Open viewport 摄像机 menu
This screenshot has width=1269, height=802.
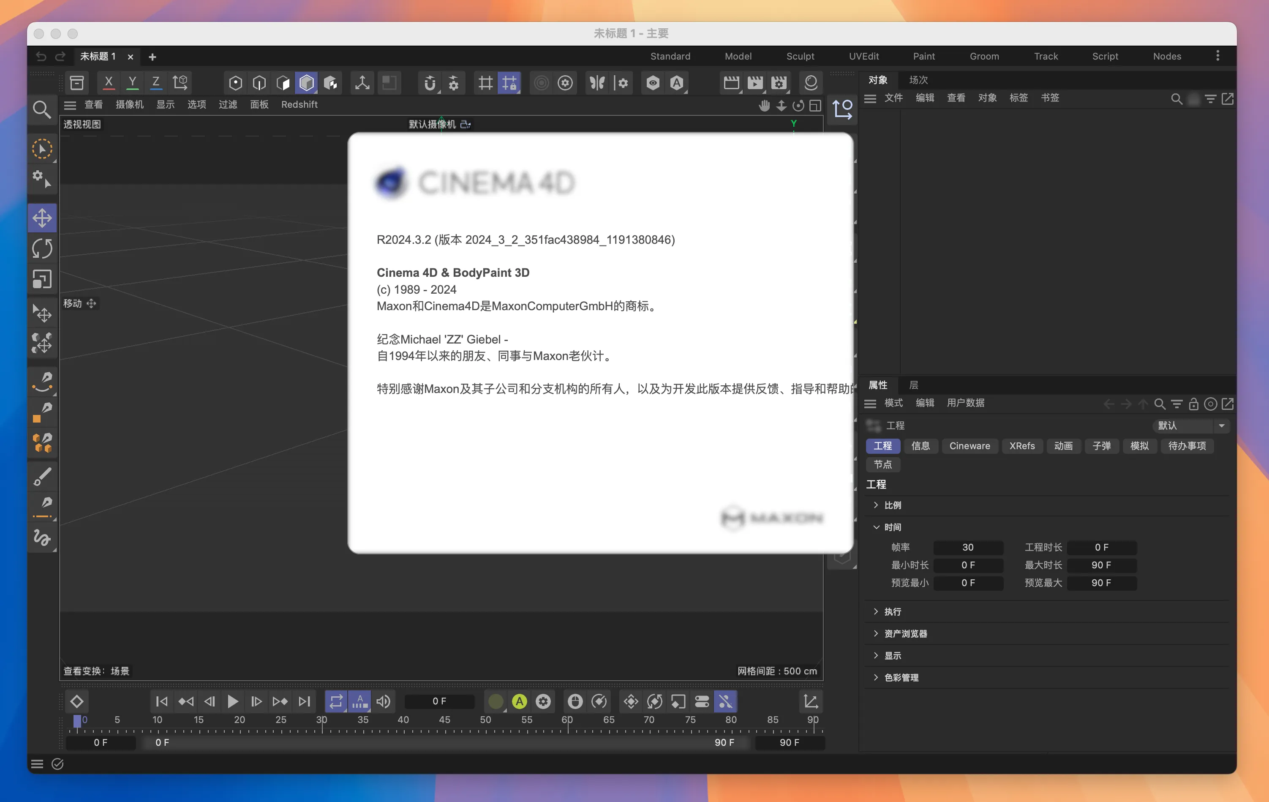130,105
